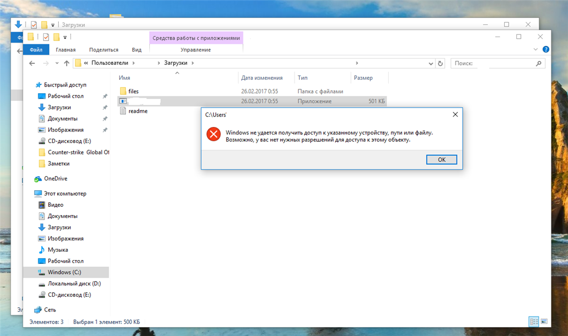Screen dimensions: 568x336
Task: Select CD-дисковод (E:) under quick access
Action: click(69, 141)
